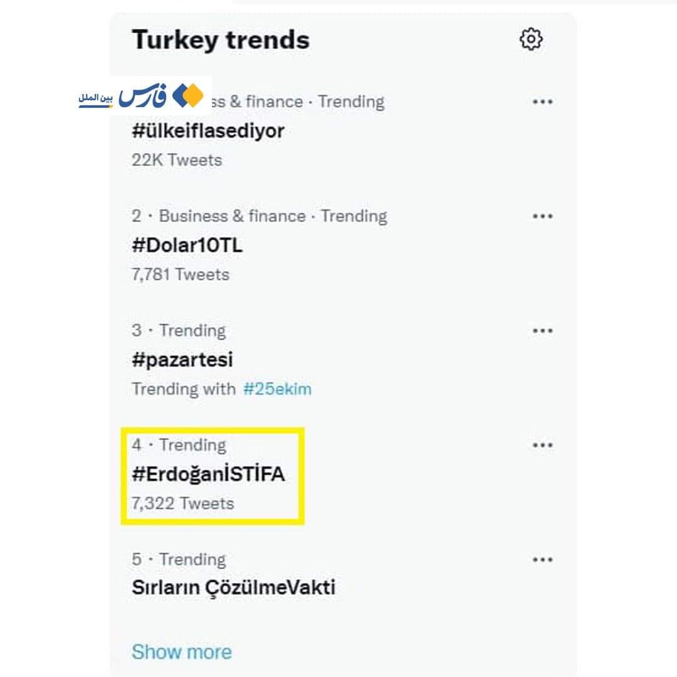This screenshot has height=677, width=677.
Task: Open three-dot menu for #ülkeiflasediyor trend
Action: tap(542, 102)
